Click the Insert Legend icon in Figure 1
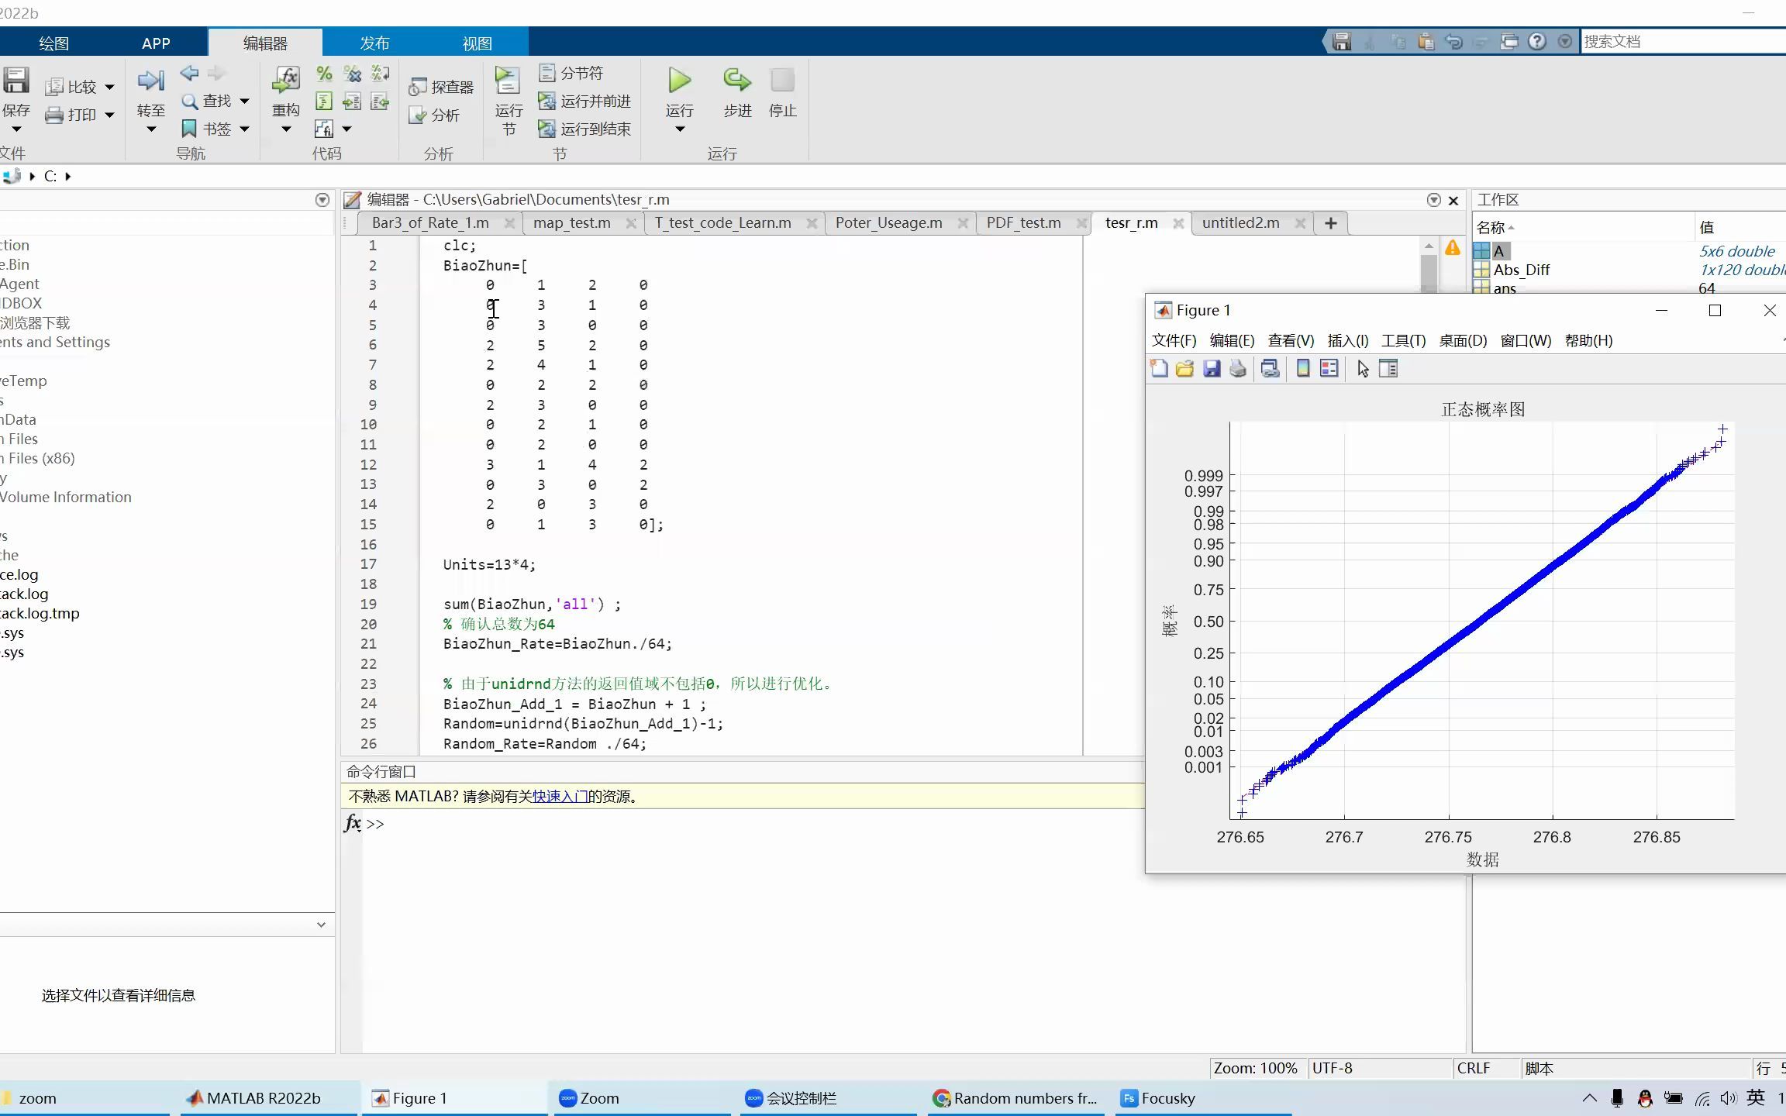The width and height of the screenshot is (1786, 1116). 1329,369
